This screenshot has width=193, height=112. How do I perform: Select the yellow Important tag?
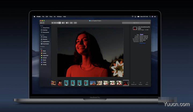pyautogui.click(x=45, y=56)
